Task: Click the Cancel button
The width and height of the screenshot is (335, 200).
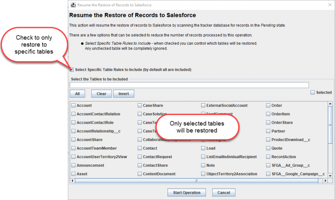Action: click(224, 192)
